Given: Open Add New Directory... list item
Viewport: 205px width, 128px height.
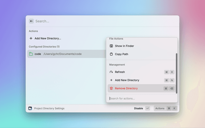Looking at the screenshot, I should (x=48, y=38).
